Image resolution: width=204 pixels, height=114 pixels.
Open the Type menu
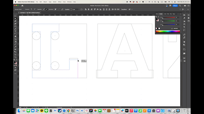[x=50, y=2]
